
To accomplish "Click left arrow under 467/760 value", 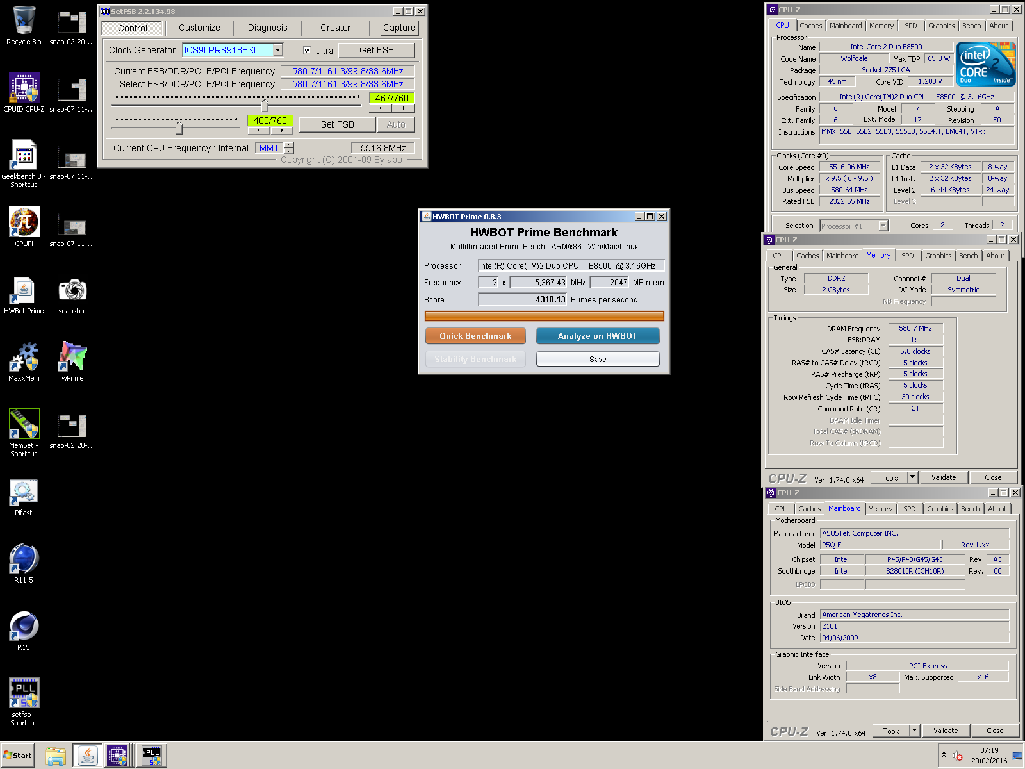I will tap(380, 108).
